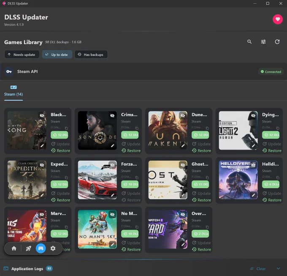The width and height of the screenshot is (287, 276).
Task: Toggle the Up to date filter
Action: 57,55
